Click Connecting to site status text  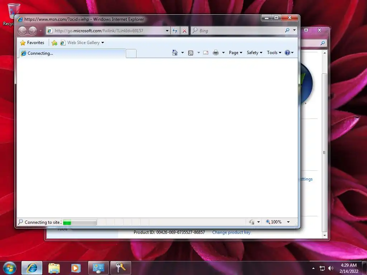pos(43,222)
